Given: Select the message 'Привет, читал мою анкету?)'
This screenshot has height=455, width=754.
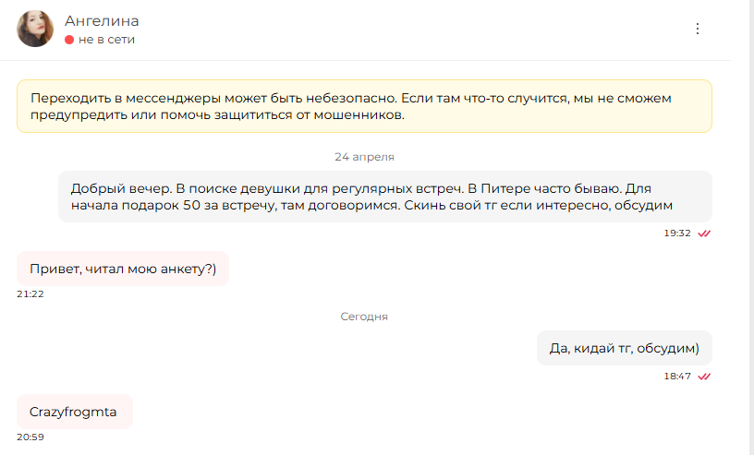Looking at the screenshot, I should click(x=123, y=269).
